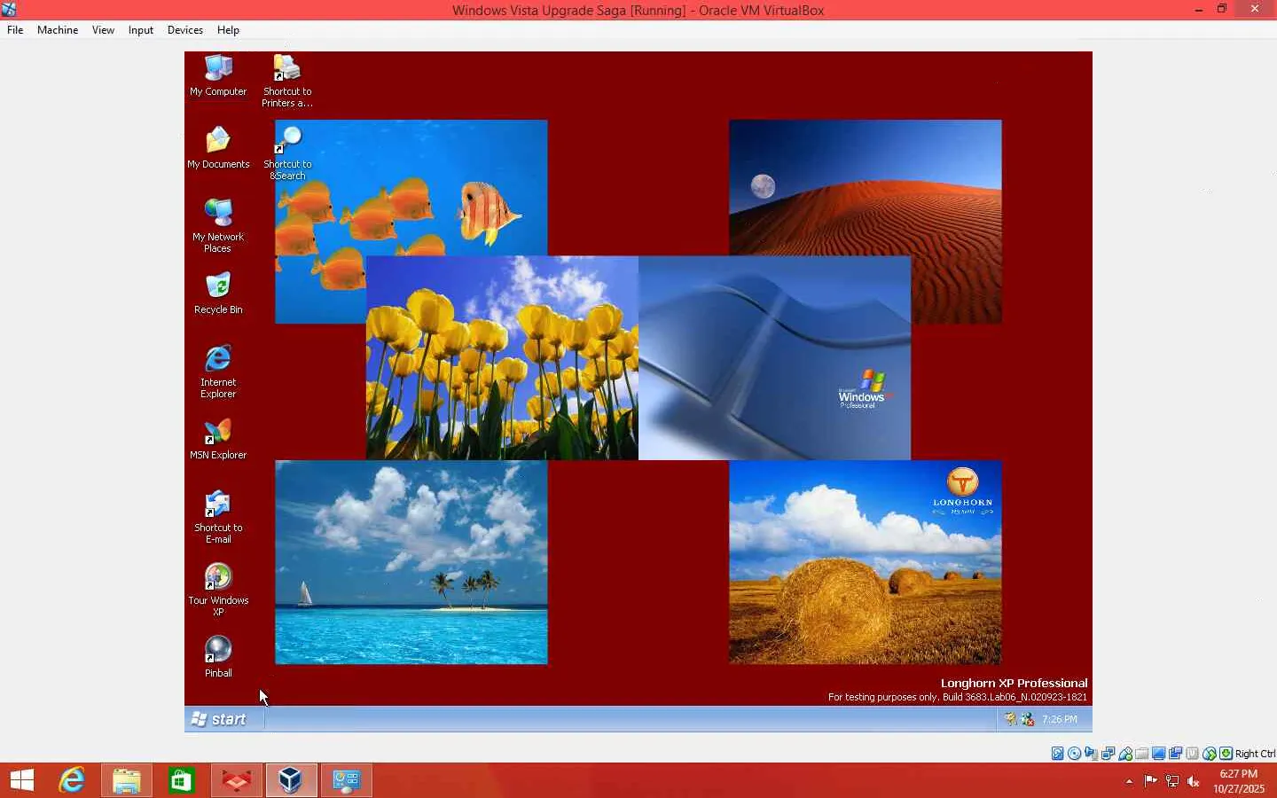Switch to VirtualBox taskbar button

tap(292, 780)
